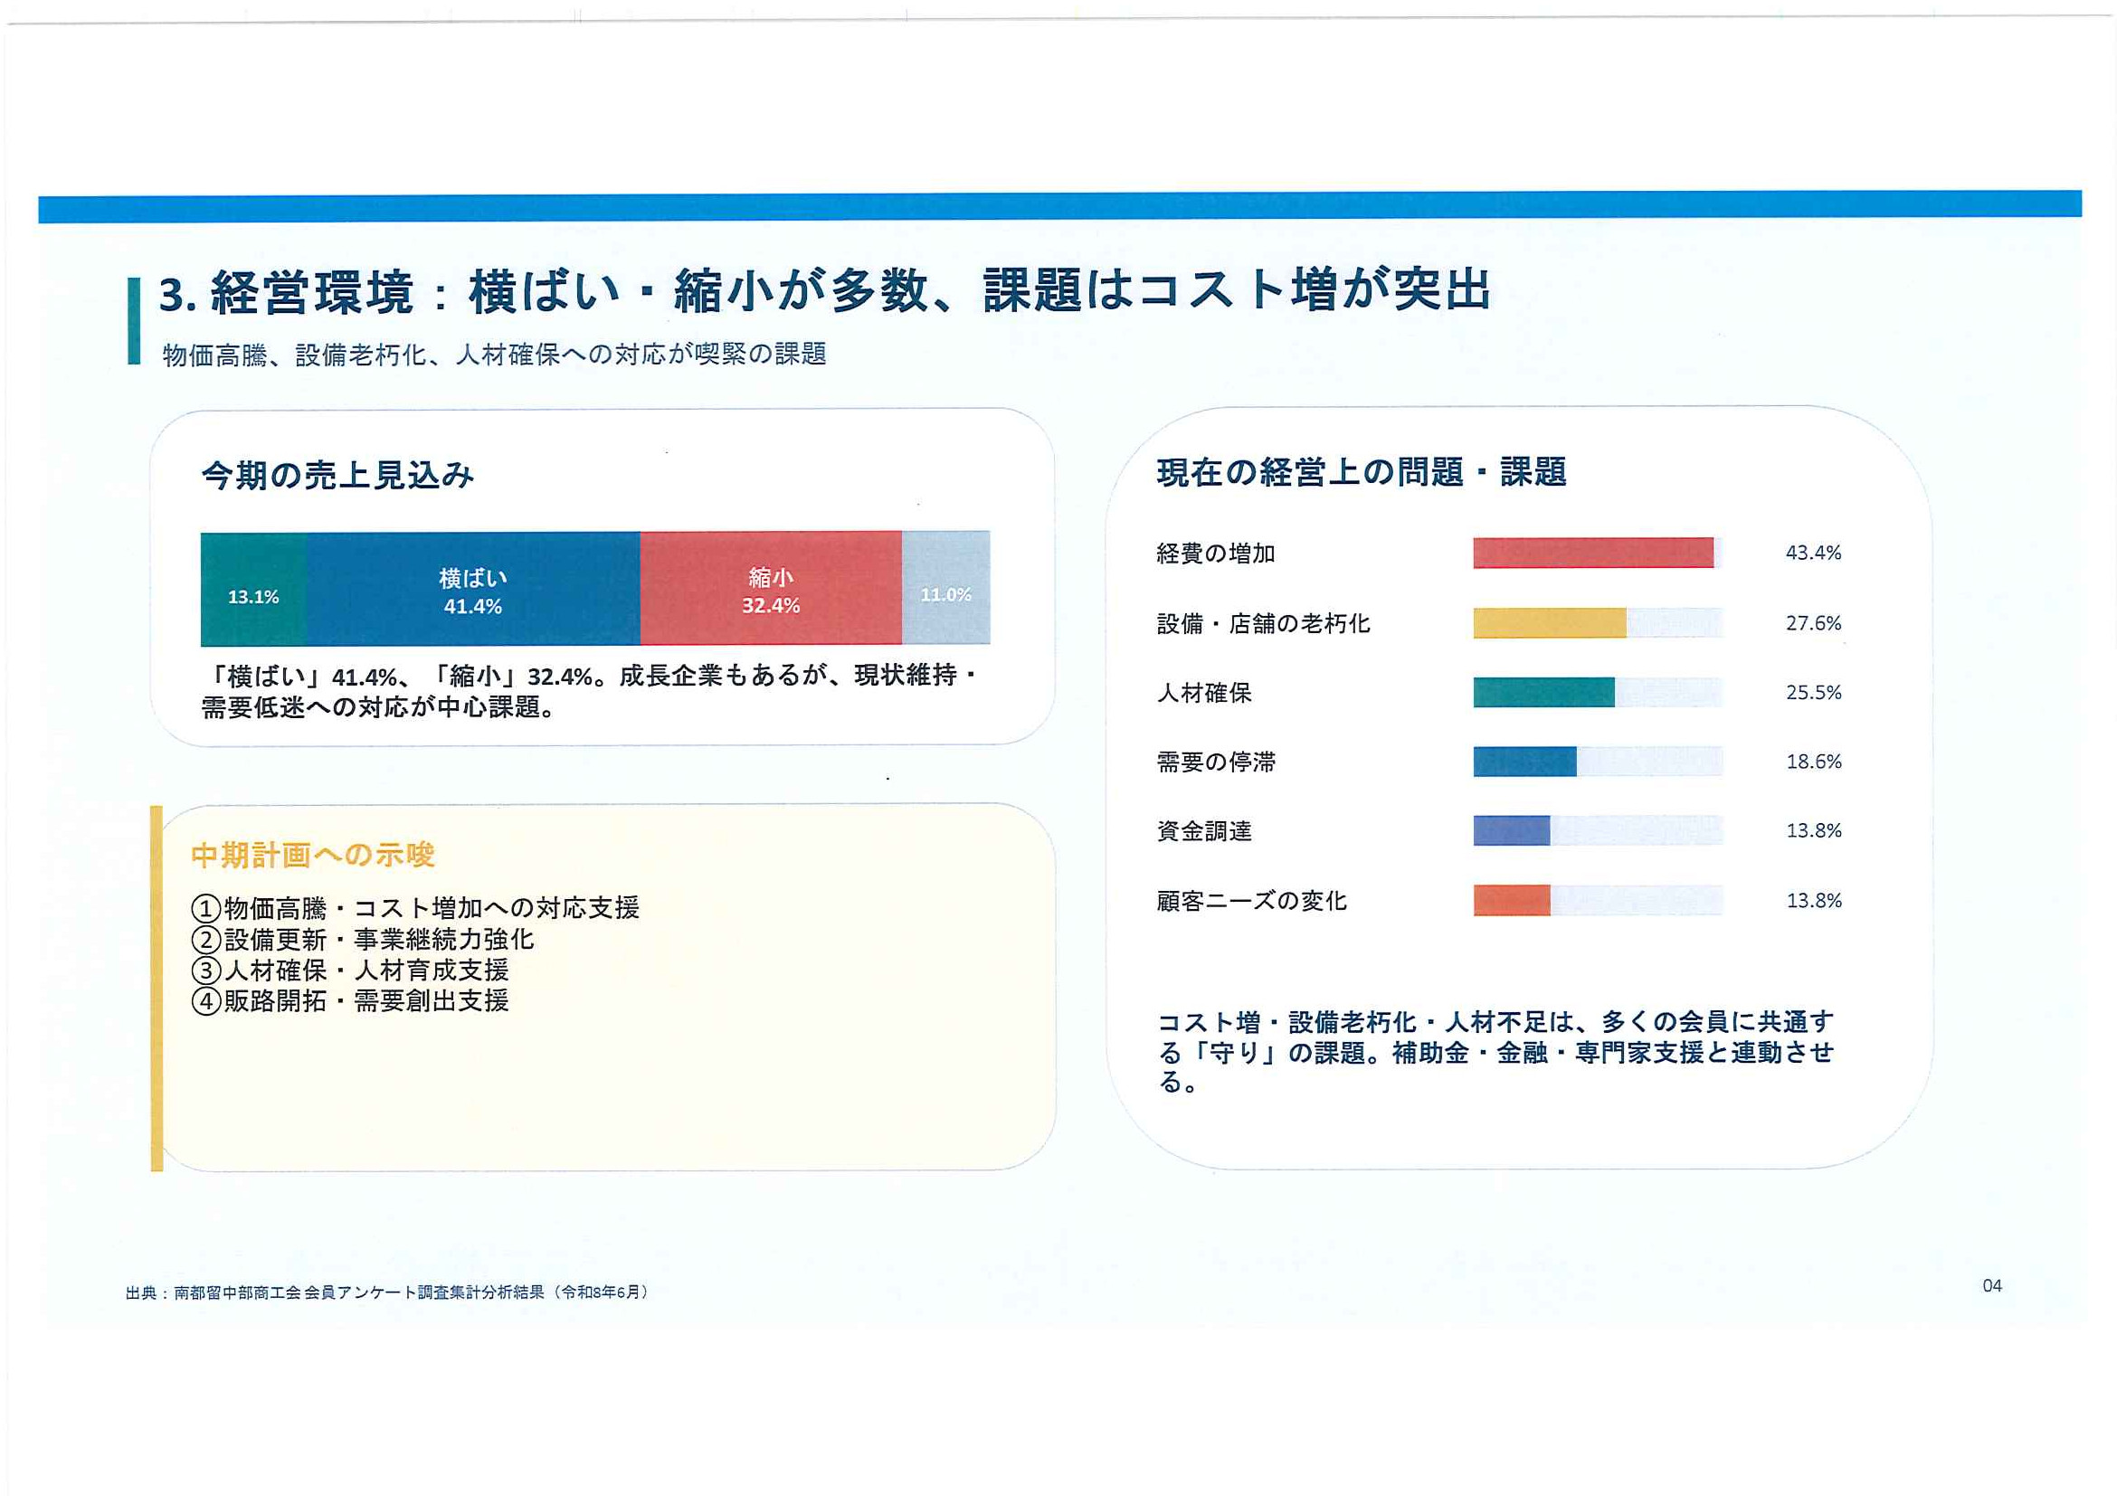Click the value 27.6%

tap(1813, 623)
